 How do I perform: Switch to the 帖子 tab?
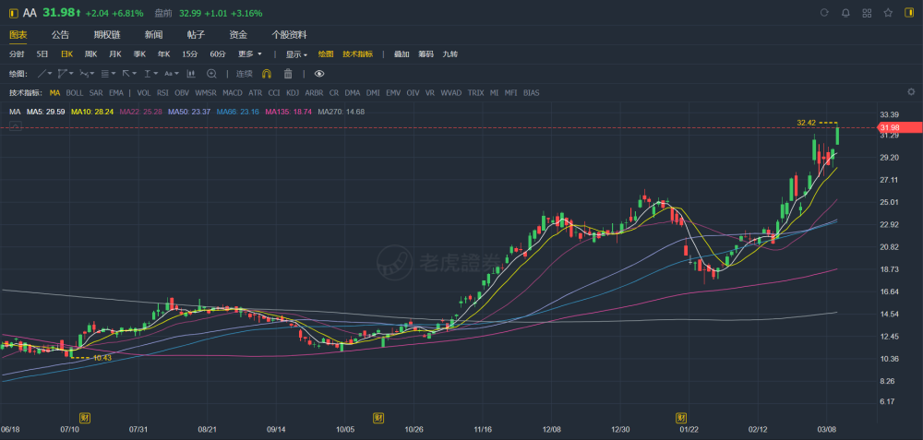point(196,35)
